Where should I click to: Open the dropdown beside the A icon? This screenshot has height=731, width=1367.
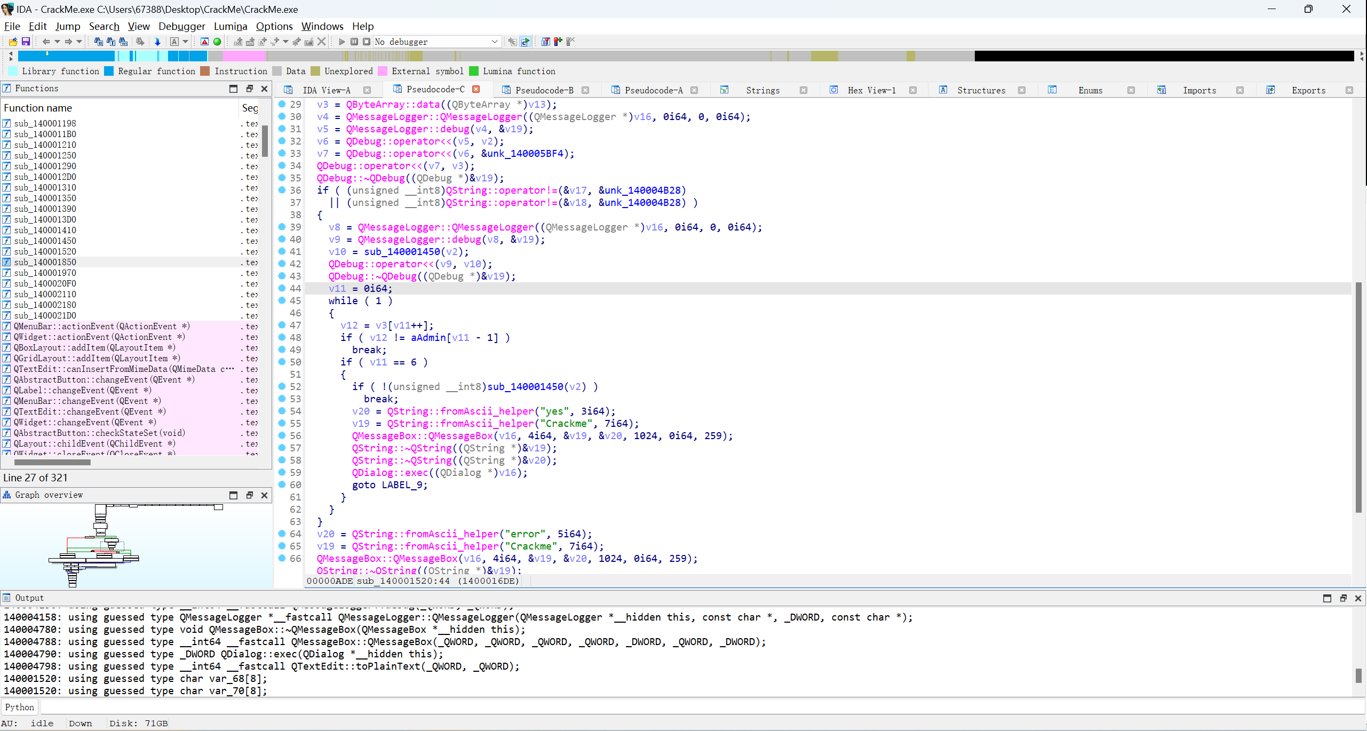click(185, 42)
